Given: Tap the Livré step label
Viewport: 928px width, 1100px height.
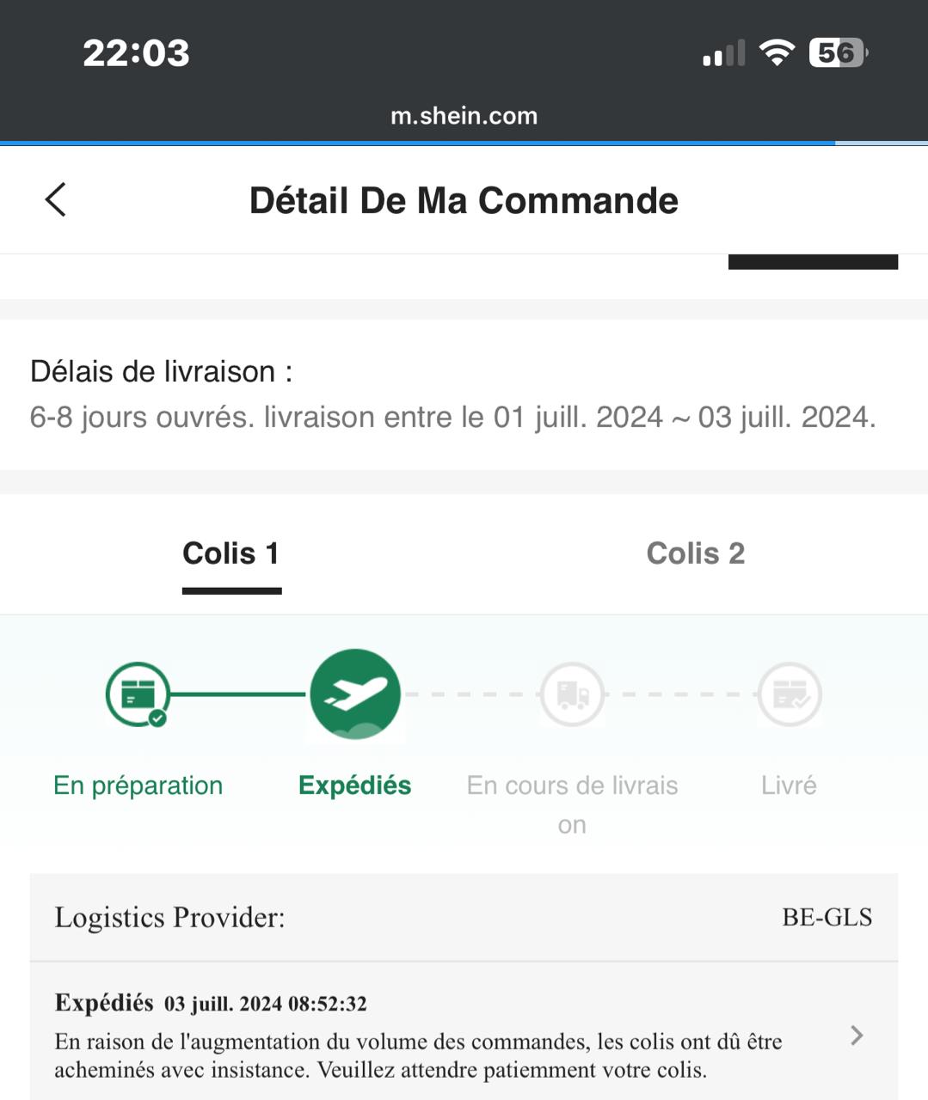Looking at the screenshot, I should pos(789,785).
